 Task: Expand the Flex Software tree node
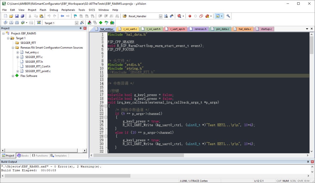[13, 76]
